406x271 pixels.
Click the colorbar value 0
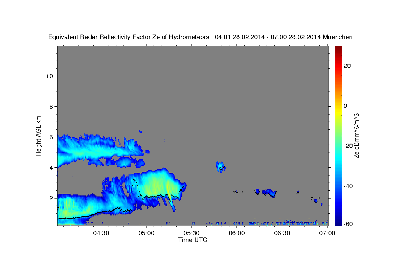pyautogui.click(x=345, y=106)
